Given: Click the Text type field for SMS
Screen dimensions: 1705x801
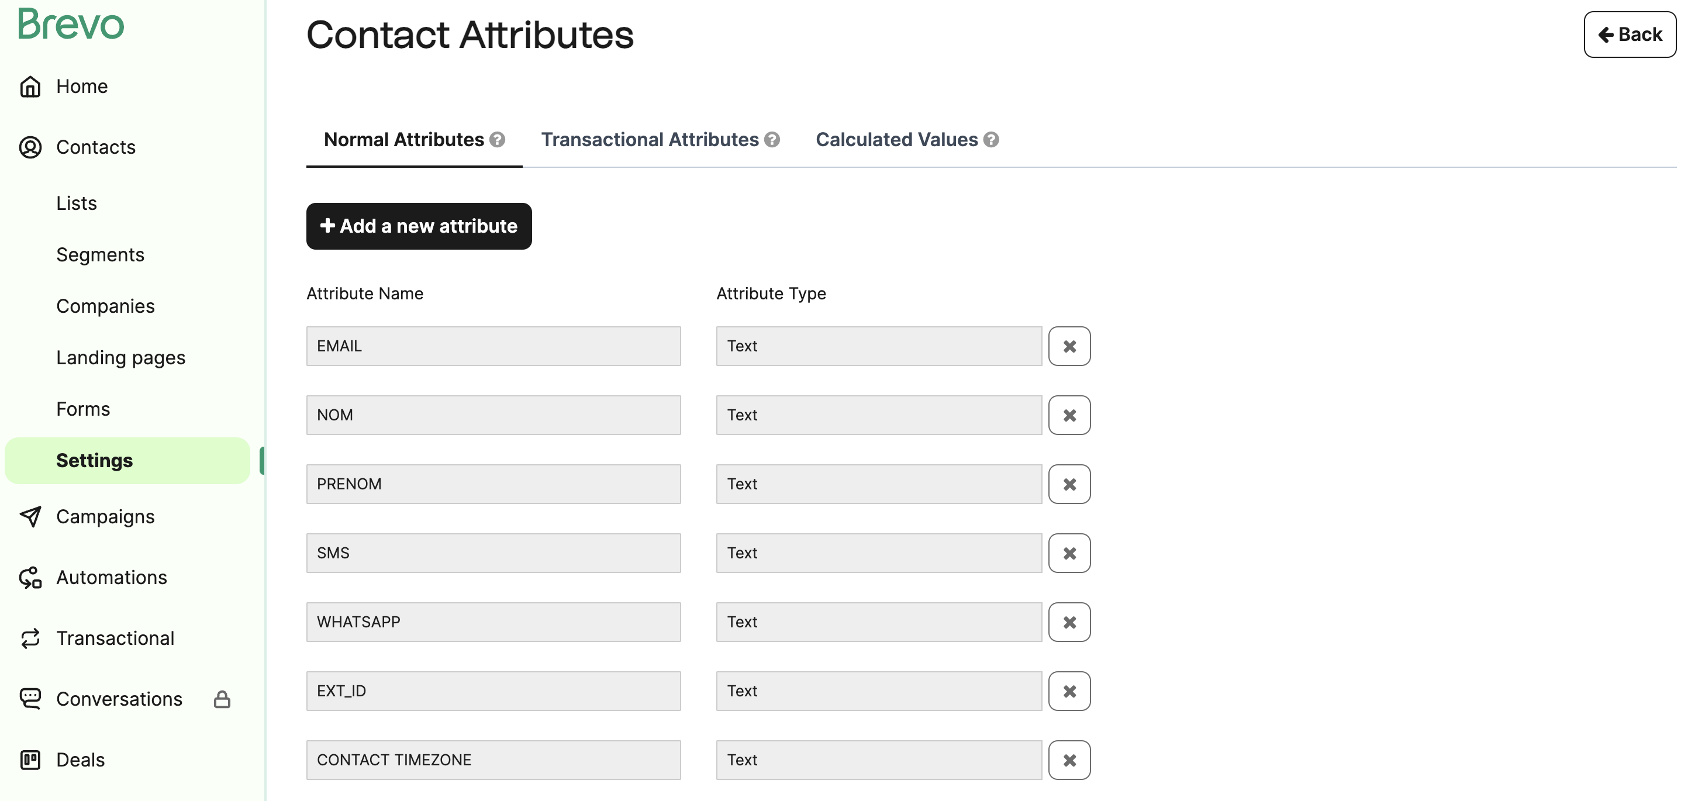Looking at the screenshot, I should 879,553.
